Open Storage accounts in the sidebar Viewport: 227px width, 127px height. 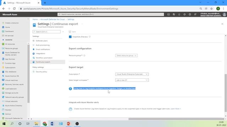tap(12, 93)
